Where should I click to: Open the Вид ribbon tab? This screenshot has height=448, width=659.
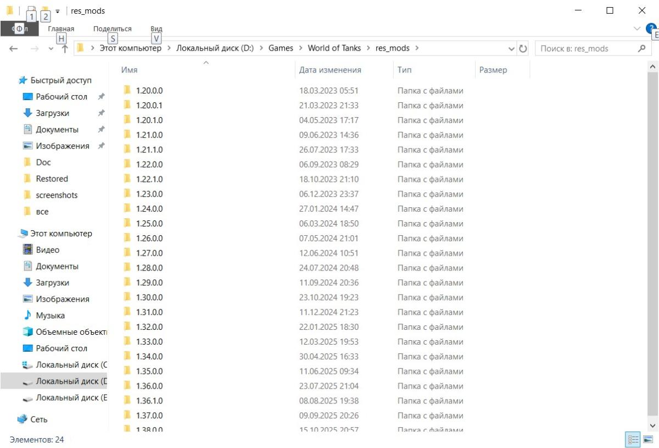click(x=156, y=29)
